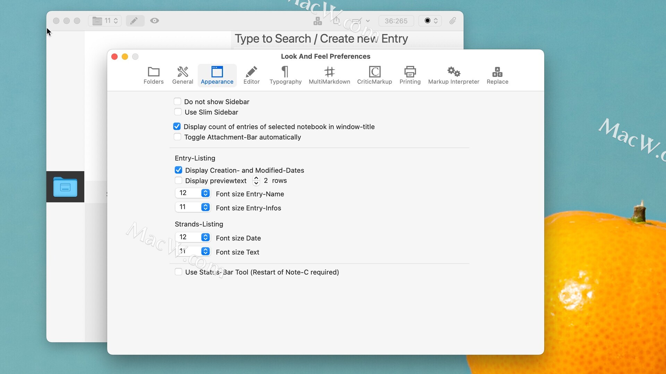Click the share icon in main window toolbar

pyautogui.click(x=336, y=21)
